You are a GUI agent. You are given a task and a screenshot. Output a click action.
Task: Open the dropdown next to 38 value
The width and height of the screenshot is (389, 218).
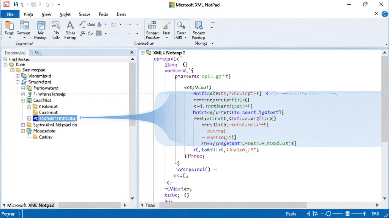(x=120, y=25)
